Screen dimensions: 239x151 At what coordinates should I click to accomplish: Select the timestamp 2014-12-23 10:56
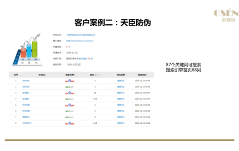[x=143, y=117]
